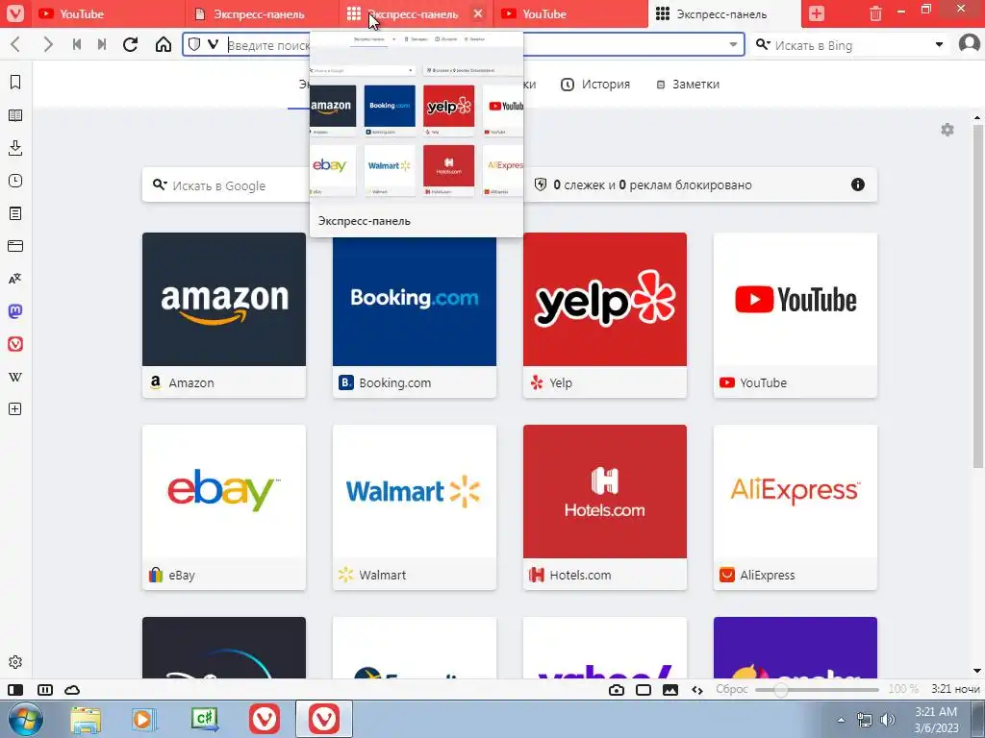Click the fast forward button
985x738 pixels.
tap(102, 44)
